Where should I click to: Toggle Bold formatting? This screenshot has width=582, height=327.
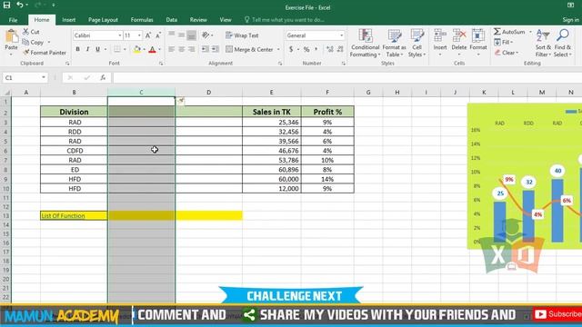pyautogui.click(x=77, y=49)
